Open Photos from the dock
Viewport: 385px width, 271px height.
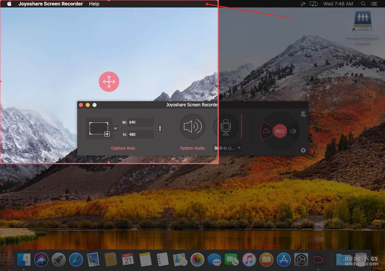coord(197,259)
